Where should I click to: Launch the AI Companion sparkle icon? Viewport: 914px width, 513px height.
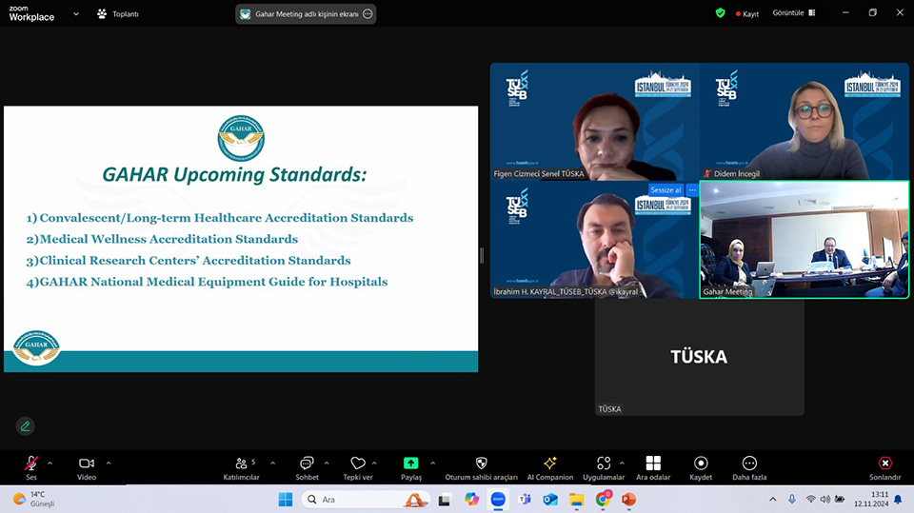[549, 464]
